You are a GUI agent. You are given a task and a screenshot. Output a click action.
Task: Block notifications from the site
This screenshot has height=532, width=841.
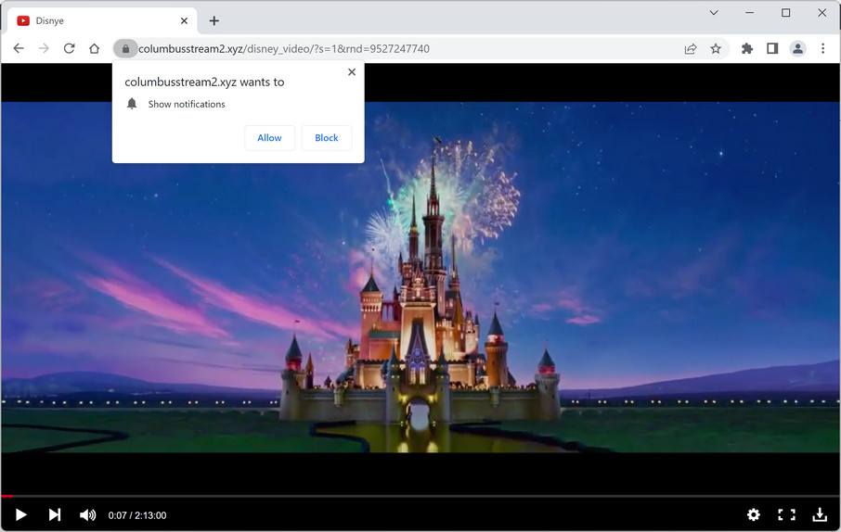click(327, 138)
